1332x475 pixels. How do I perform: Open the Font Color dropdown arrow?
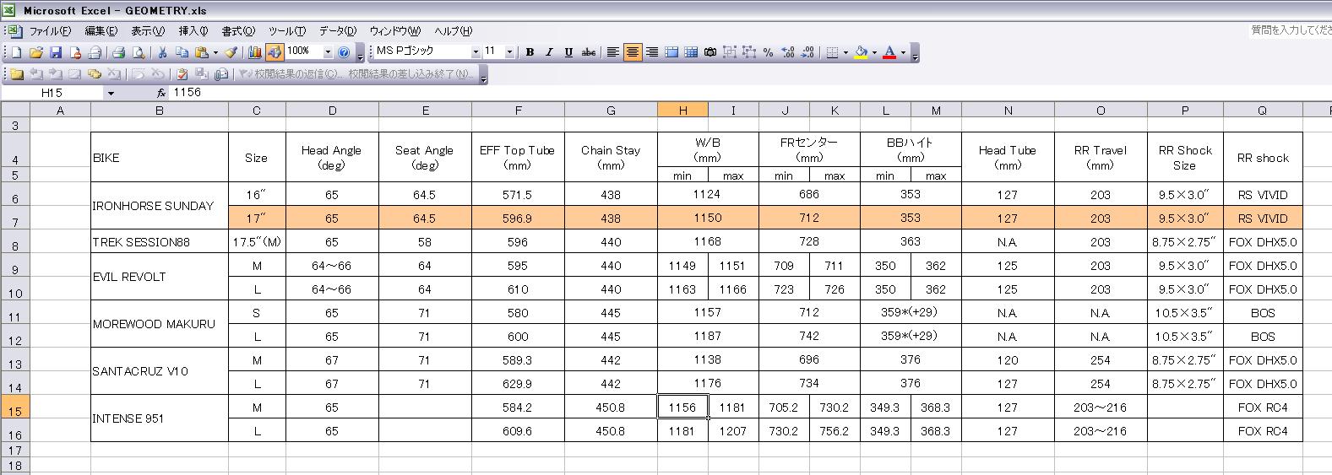tap(903, 52)
